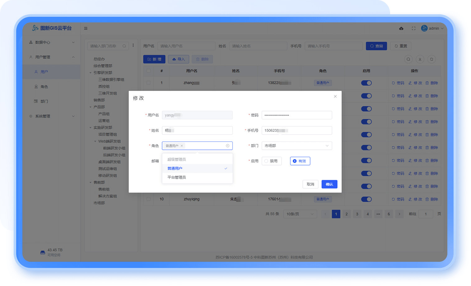
Task: Click the 确认 button in dialog
Action: point(329,184)
